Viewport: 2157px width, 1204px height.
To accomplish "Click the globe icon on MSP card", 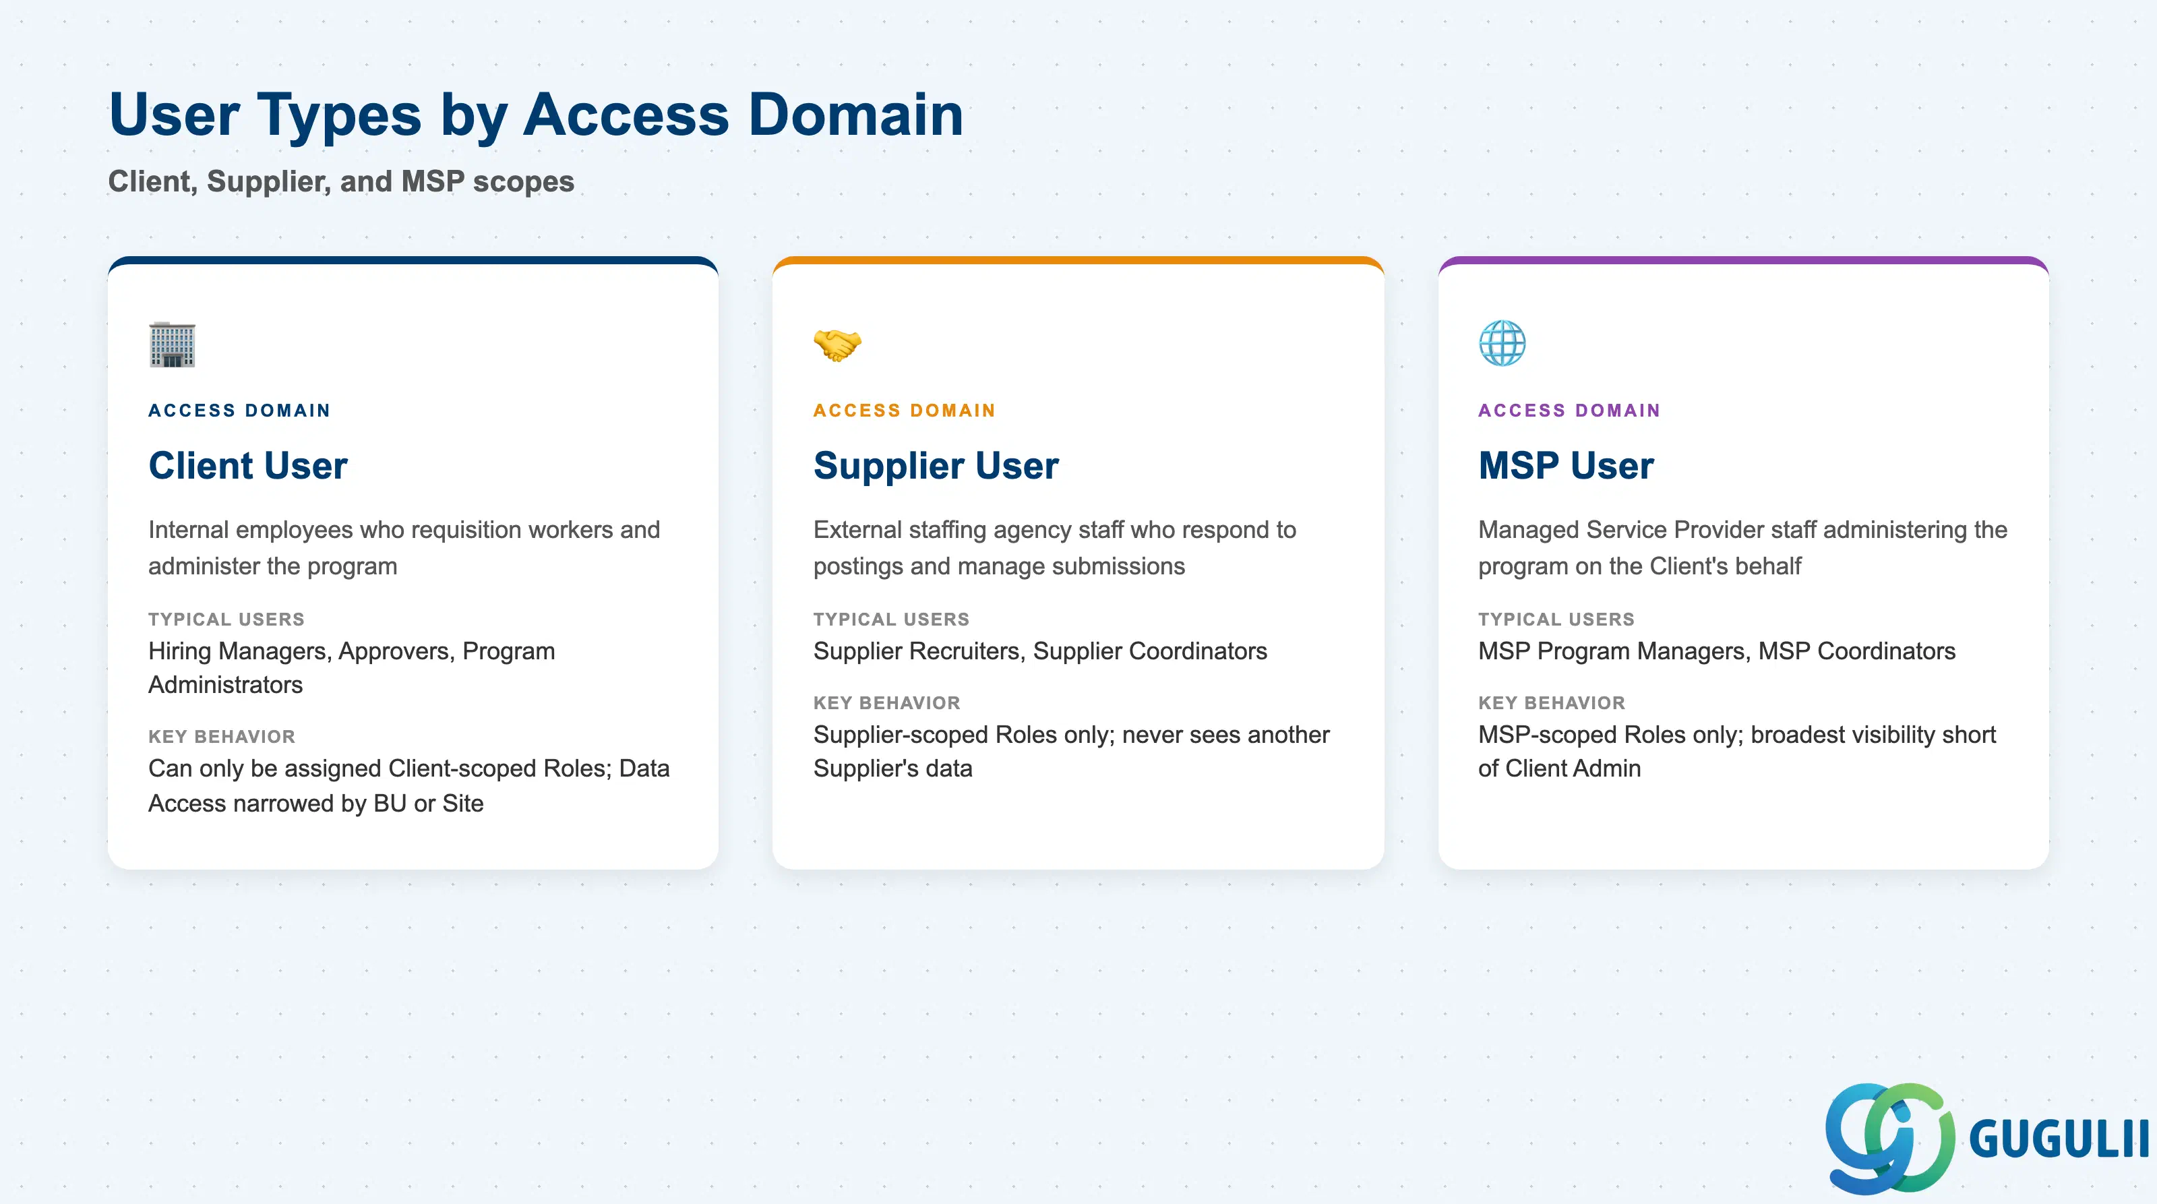I will (1502, 343).
